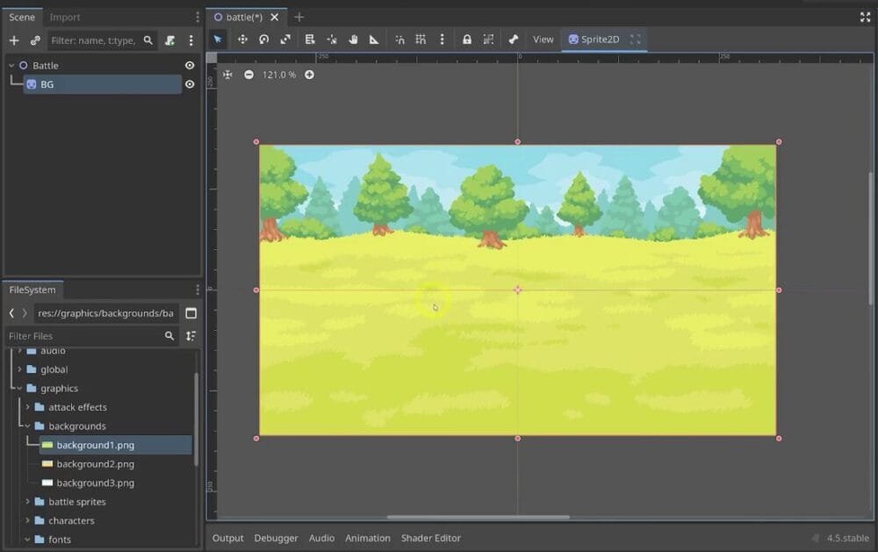Select the BG node in scene tree
Viewport: 878px width, 552px height.
103,84
